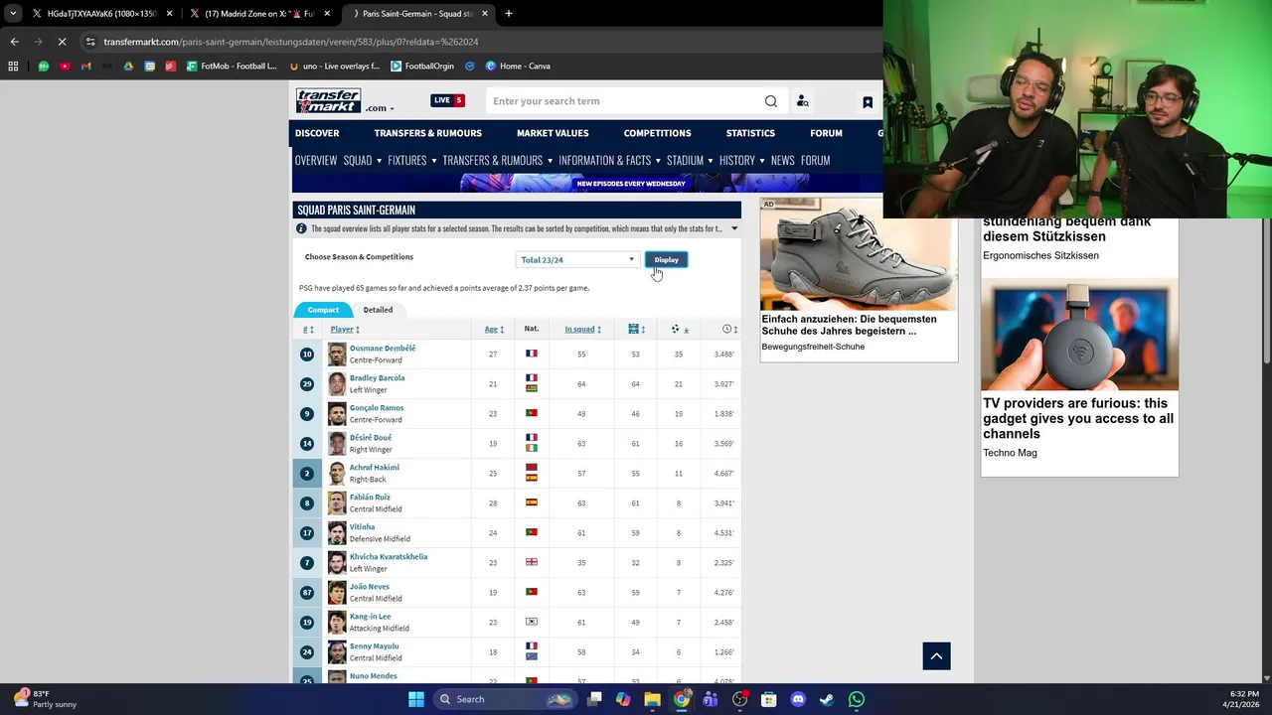This screenshot has height=715, width=1272.
Task: Open the STATISTICS menu
Action: click(x=750, y=133)
